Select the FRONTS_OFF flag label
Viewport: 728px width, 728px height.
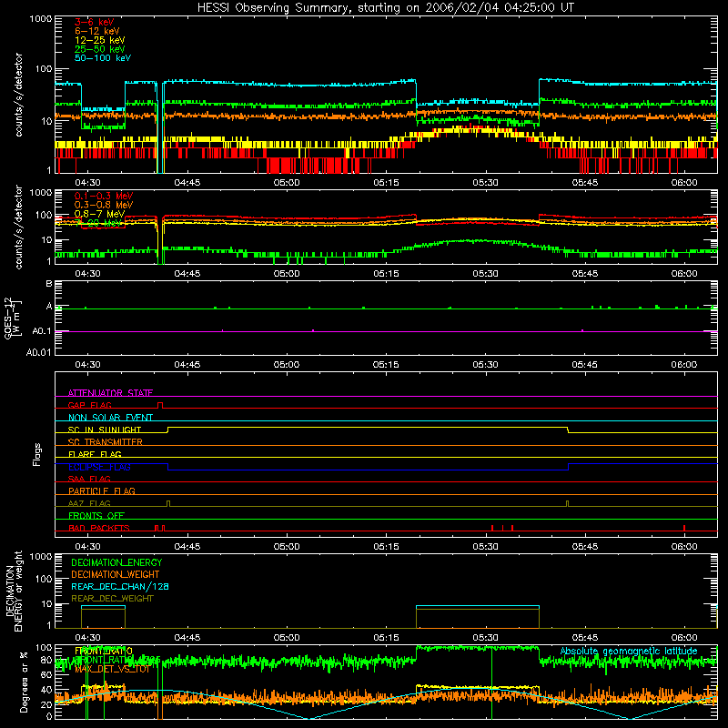point(96,515)
